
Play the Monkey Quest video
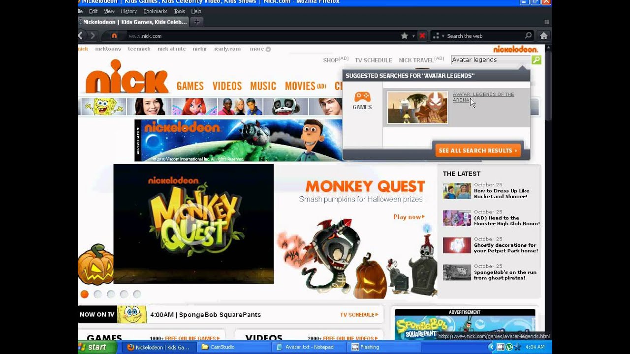pyautogui.click(x=193, y=224)
